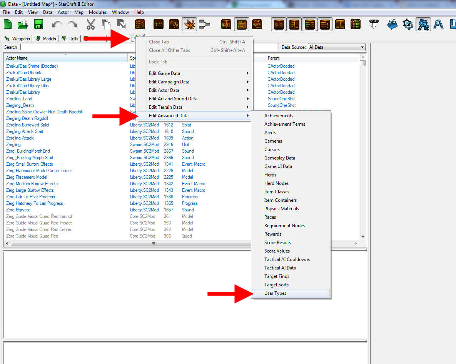Screen dimensions: 456x364
Task: Click the Redo arrow icon
Action: tap(72, 25)
